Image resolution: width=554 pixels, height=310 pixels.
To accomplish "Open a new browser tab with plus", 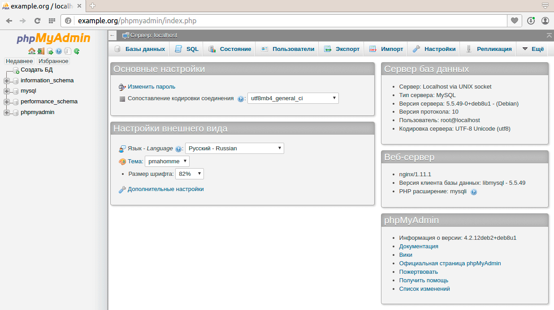I will pos(93,6).
